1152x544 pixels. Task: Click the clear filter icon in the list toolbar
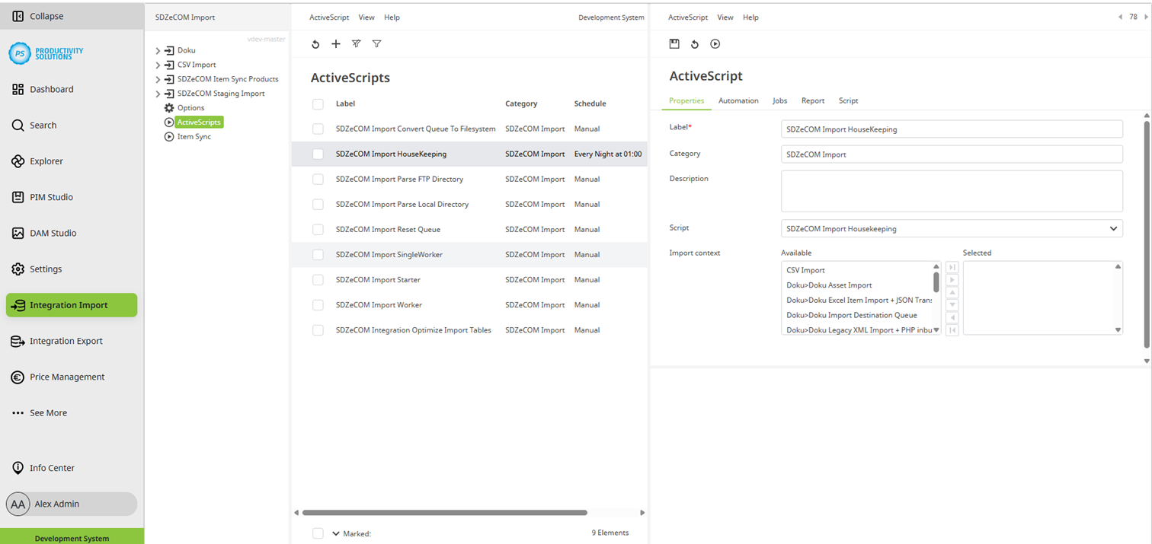point(356,43)
